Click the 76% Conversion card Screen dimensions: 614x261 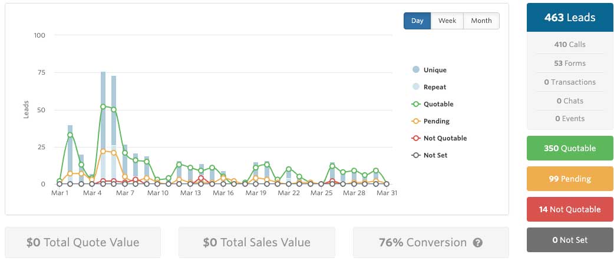pyautogui.click(x=431, y=243)
